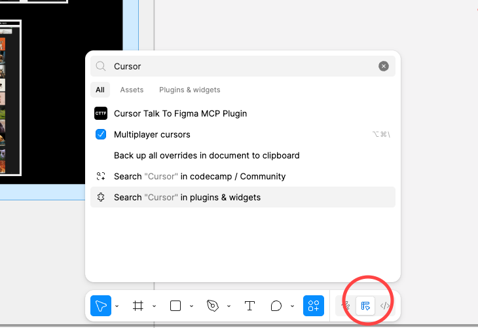Open the Actions resources button

(314, 306)
